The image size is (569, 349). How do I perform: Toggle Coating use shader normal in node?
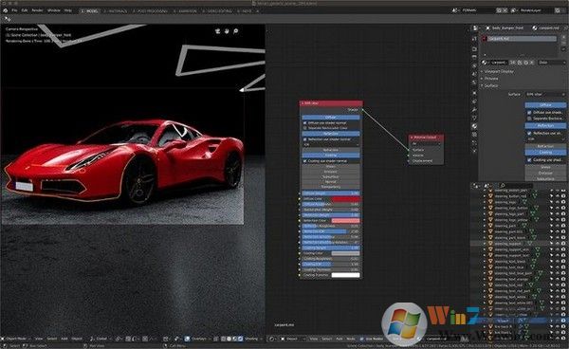point(304,161)
